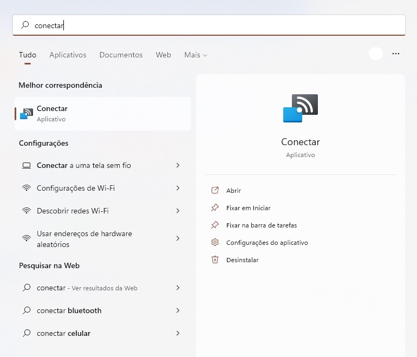Click pin icon beside 'Fixar em Iniciar'
The image size is (417, 357).
coord(215,207)
